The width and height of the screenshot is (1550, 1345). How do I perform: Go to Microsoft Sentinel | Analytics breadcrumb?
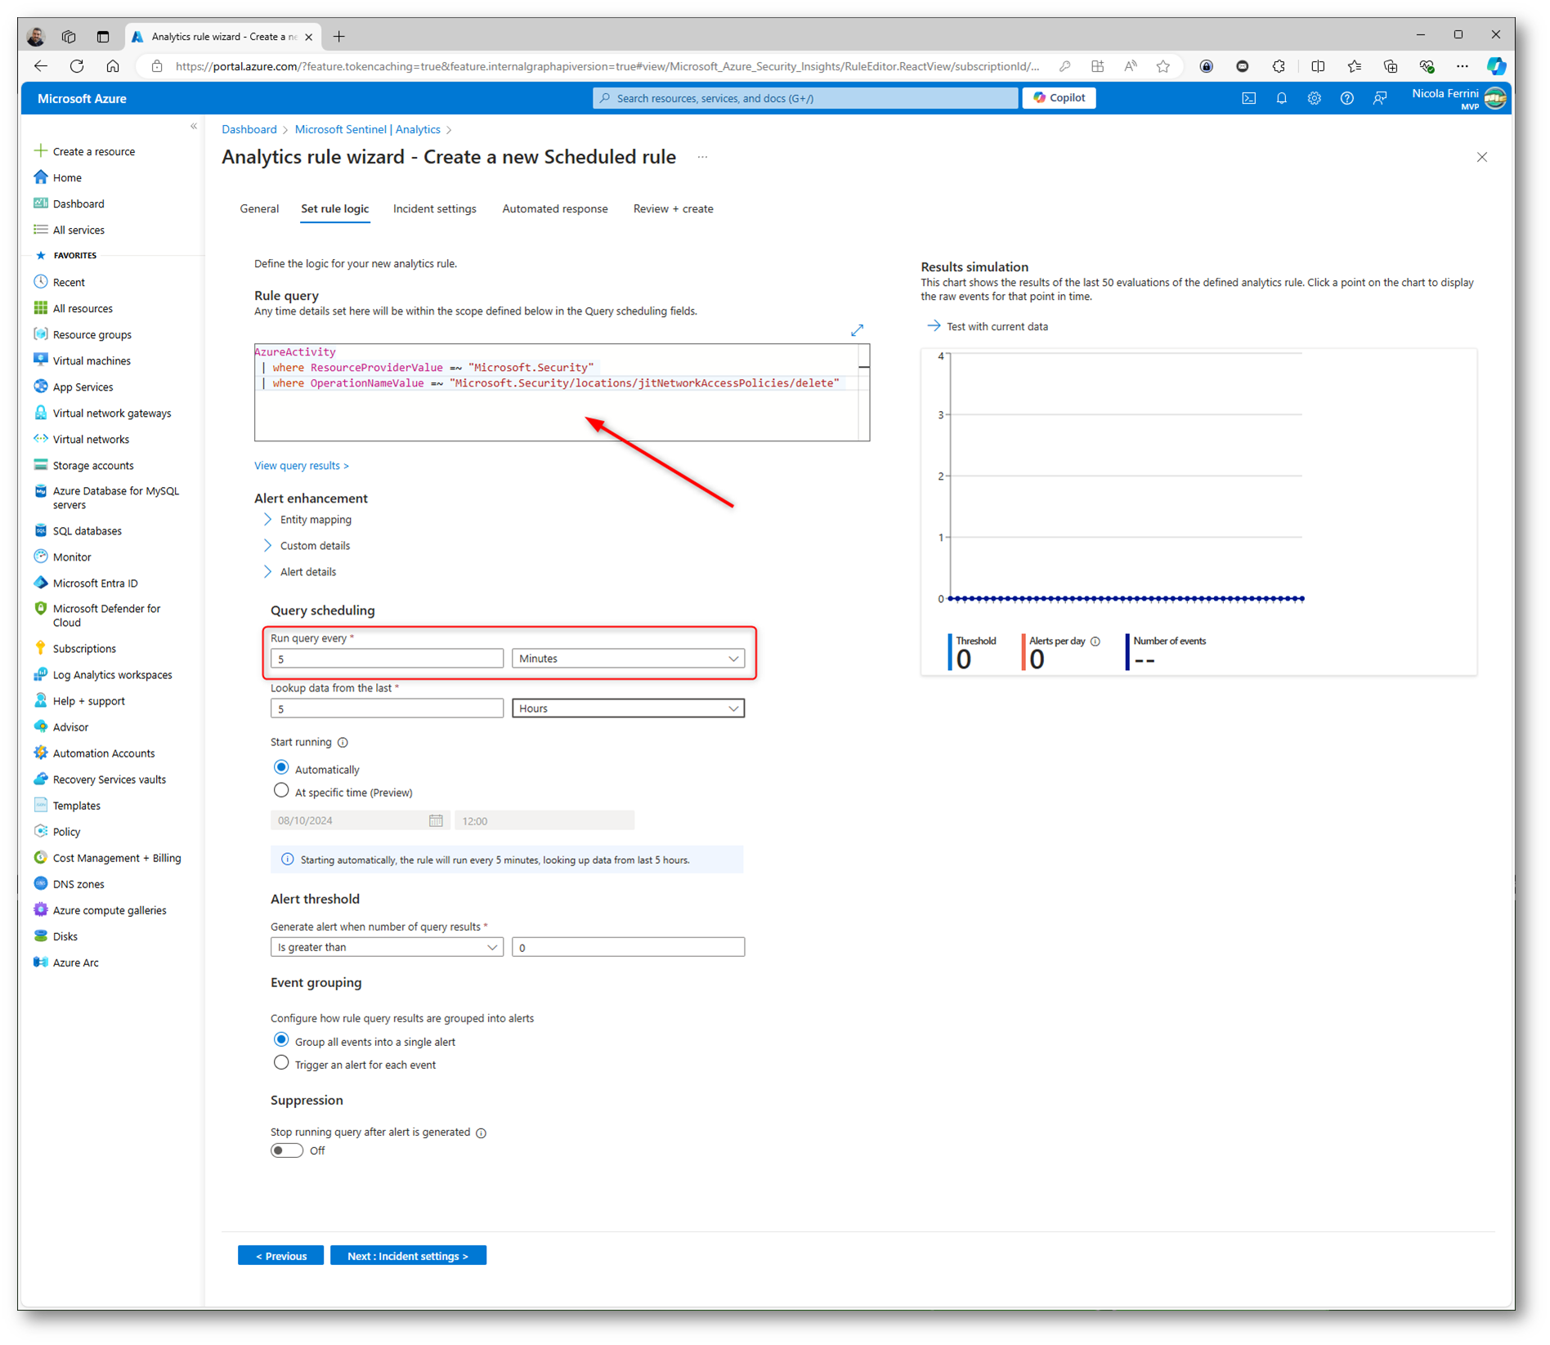pos(367,130)
